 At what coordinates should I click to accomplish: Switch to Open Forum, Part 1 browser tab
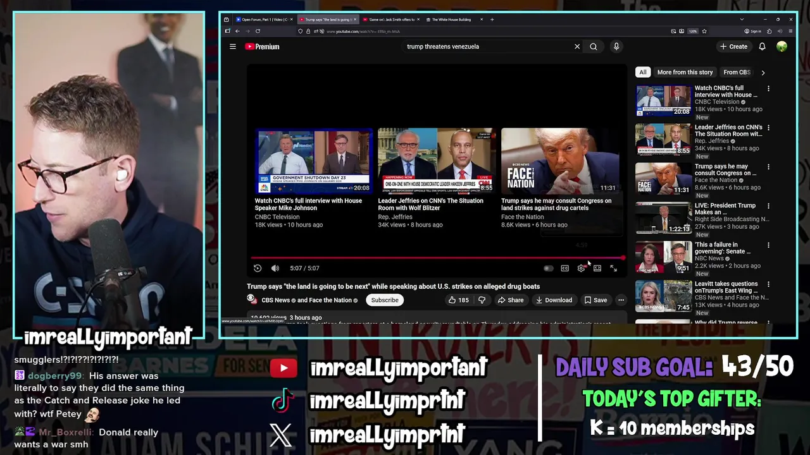265,20
